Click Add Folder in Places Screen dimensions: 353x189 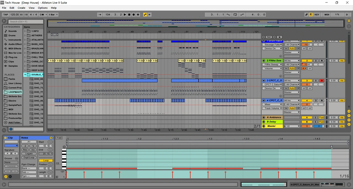coord(13,123)
